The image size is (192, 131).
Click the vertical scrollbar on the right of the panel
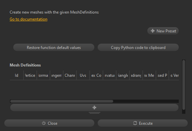(183, 85)
